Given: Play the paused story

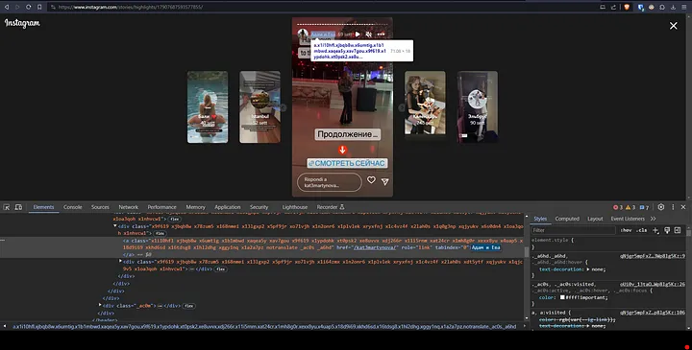Looking at the screenshot, I should [x=358, y=35].
